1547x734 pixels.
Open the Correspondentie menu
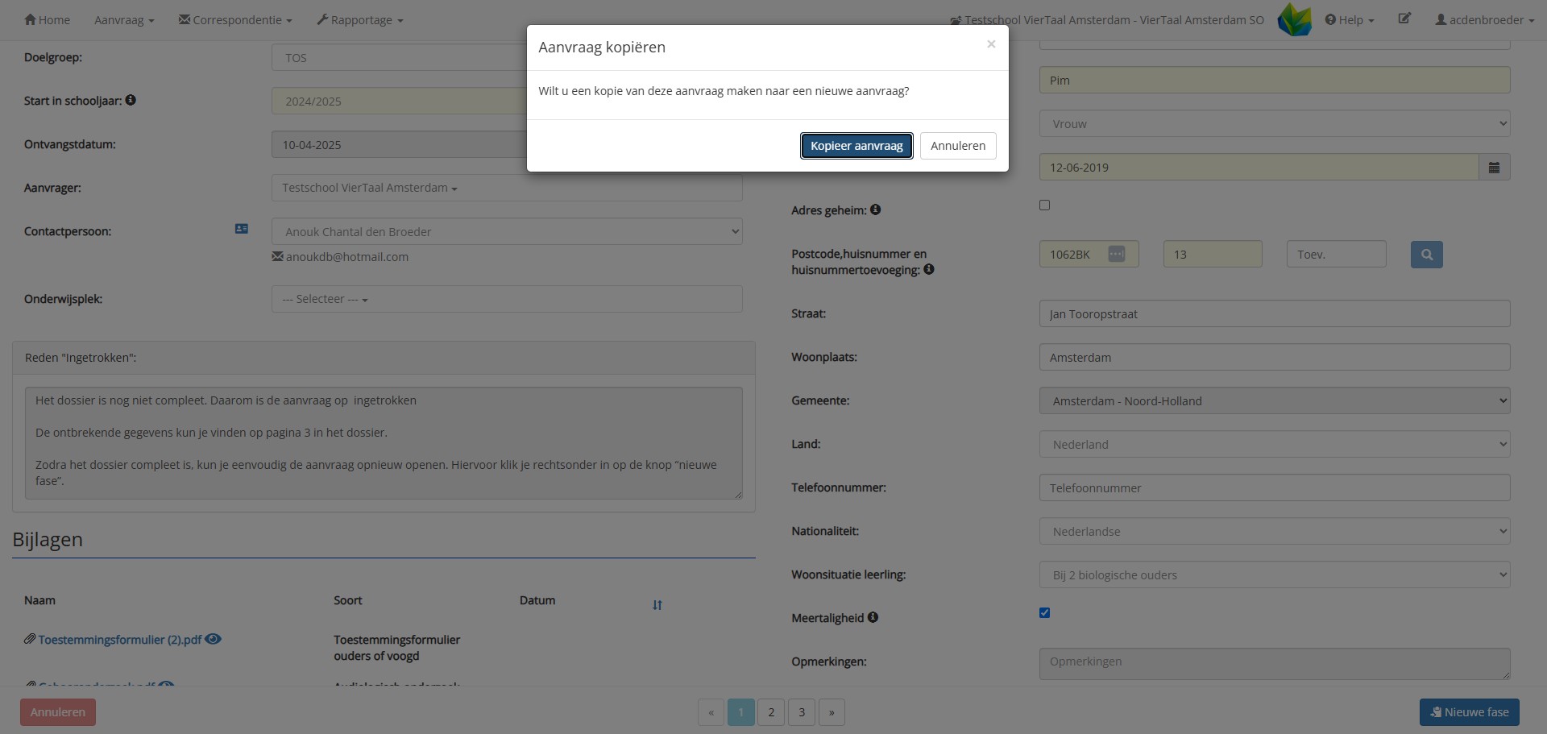pyautogui.click(x=235, y=19)
